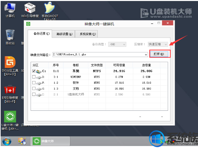Click the 16.98G total capacity cell
This screenshot has width=198, height=148.
146,89
